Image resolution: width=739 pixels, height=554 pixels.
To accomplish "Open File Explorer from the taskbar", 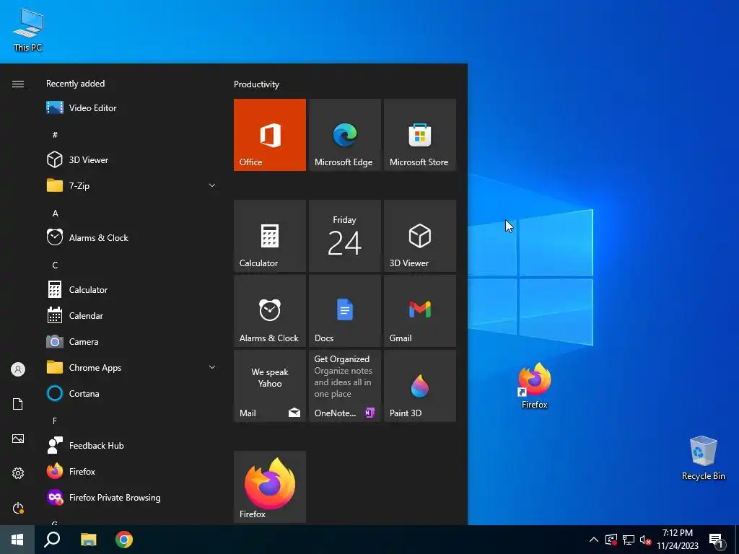I will pyautogui.click(x=88, y=540).
